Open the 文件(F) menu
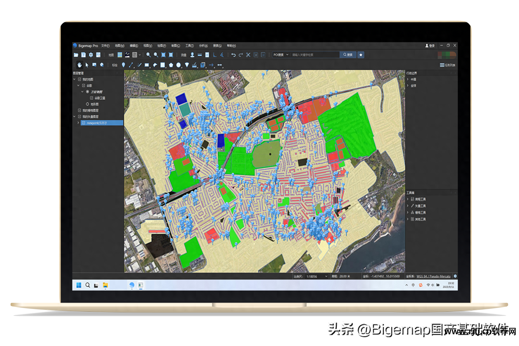Image resolution: width=519 pixels, height=346 pixels. 106,46
